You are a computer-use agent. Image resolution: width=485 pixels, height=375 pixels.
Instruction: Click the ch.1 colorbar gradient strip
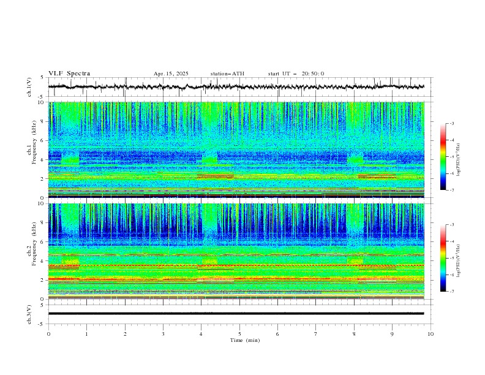coord(443,157)
